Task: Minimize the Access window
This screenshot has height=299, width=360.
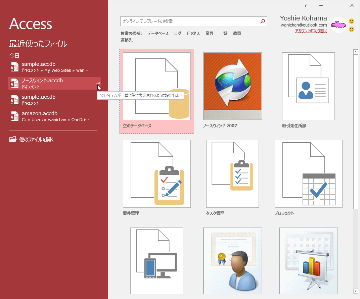Action: tap(321, 5)
